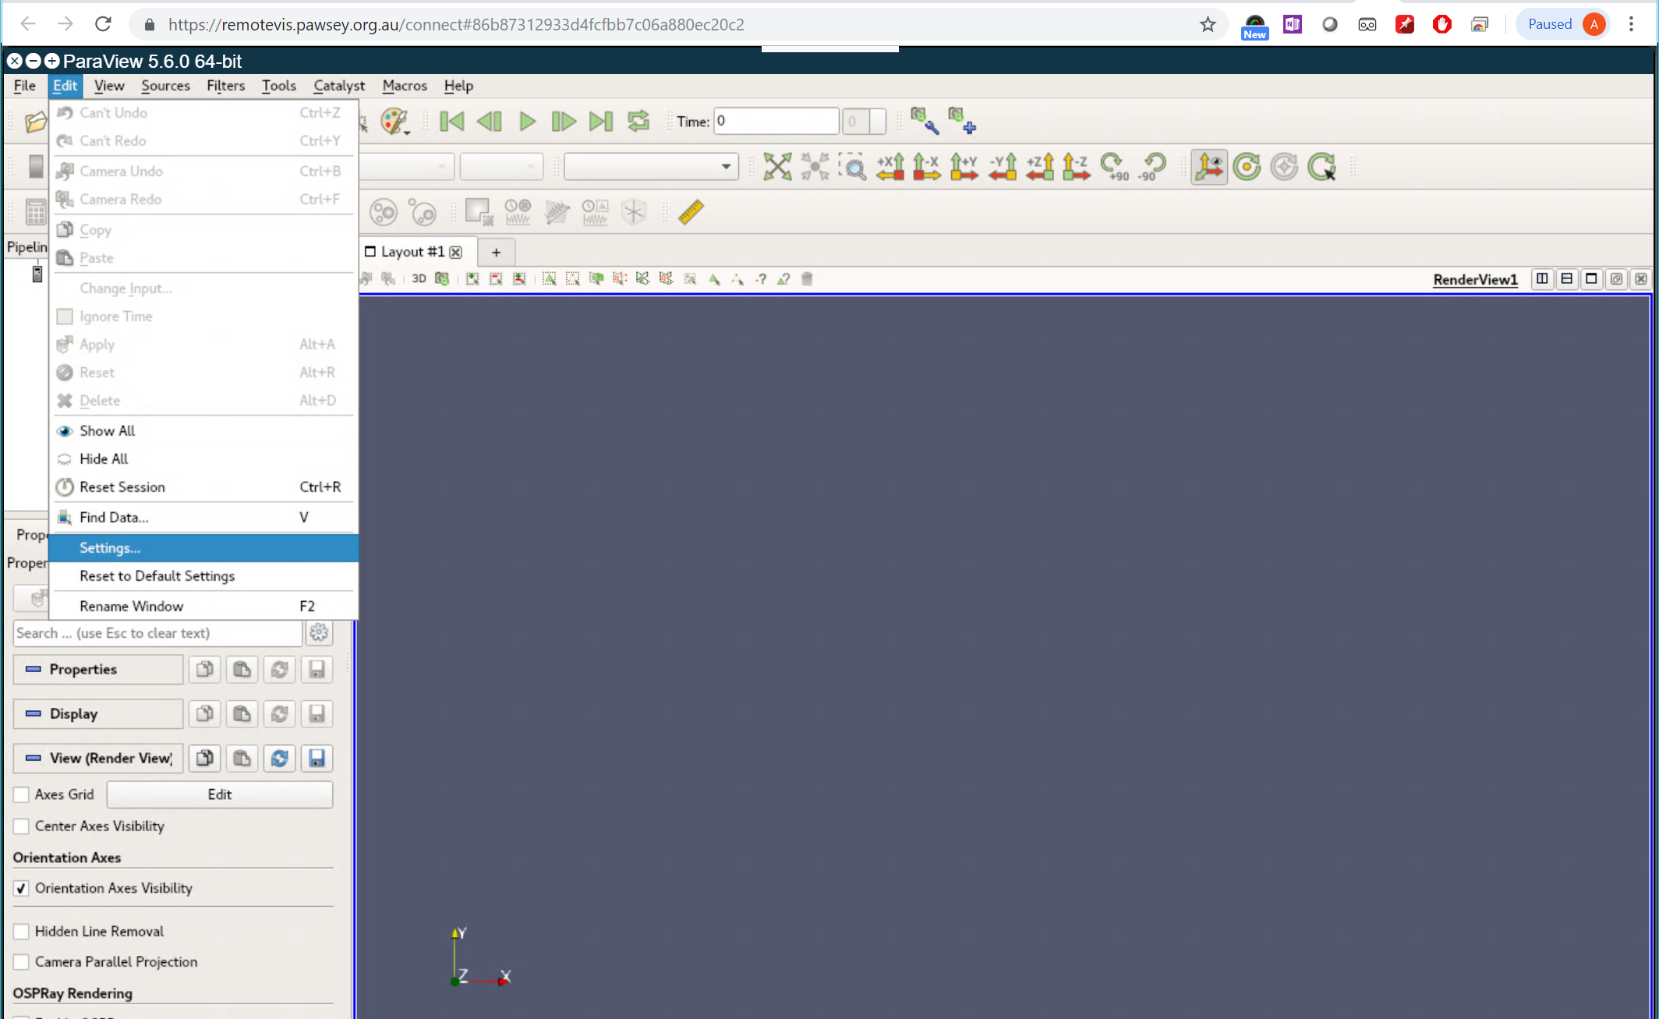Select Hide All in Edit menu
Screen dimensions: 1659x1019
tap(203, 458)
